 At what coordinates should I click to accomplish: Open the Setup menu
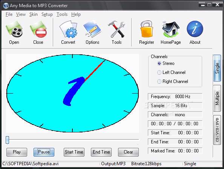tap(47, 14)
